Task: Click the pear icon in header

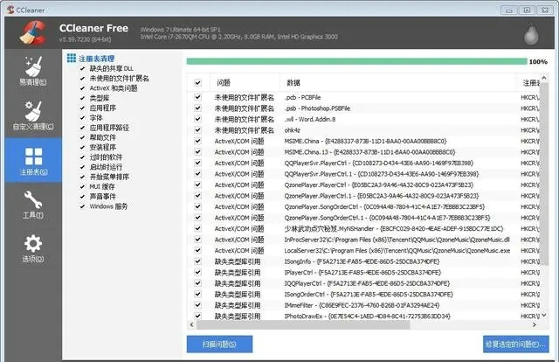Action: point(531,35)
